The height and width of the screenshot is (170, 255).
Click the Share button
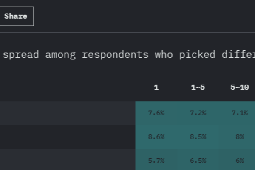[16, 16]
